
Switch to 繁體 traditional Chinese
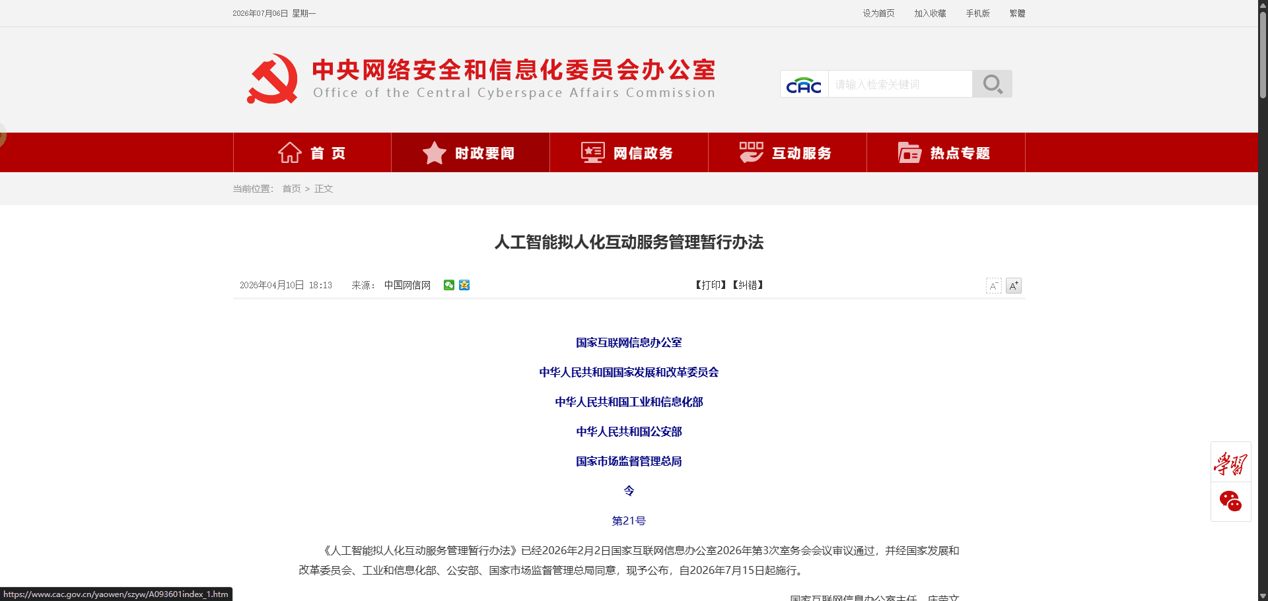pyautogui.click(x=1017, y=13)
